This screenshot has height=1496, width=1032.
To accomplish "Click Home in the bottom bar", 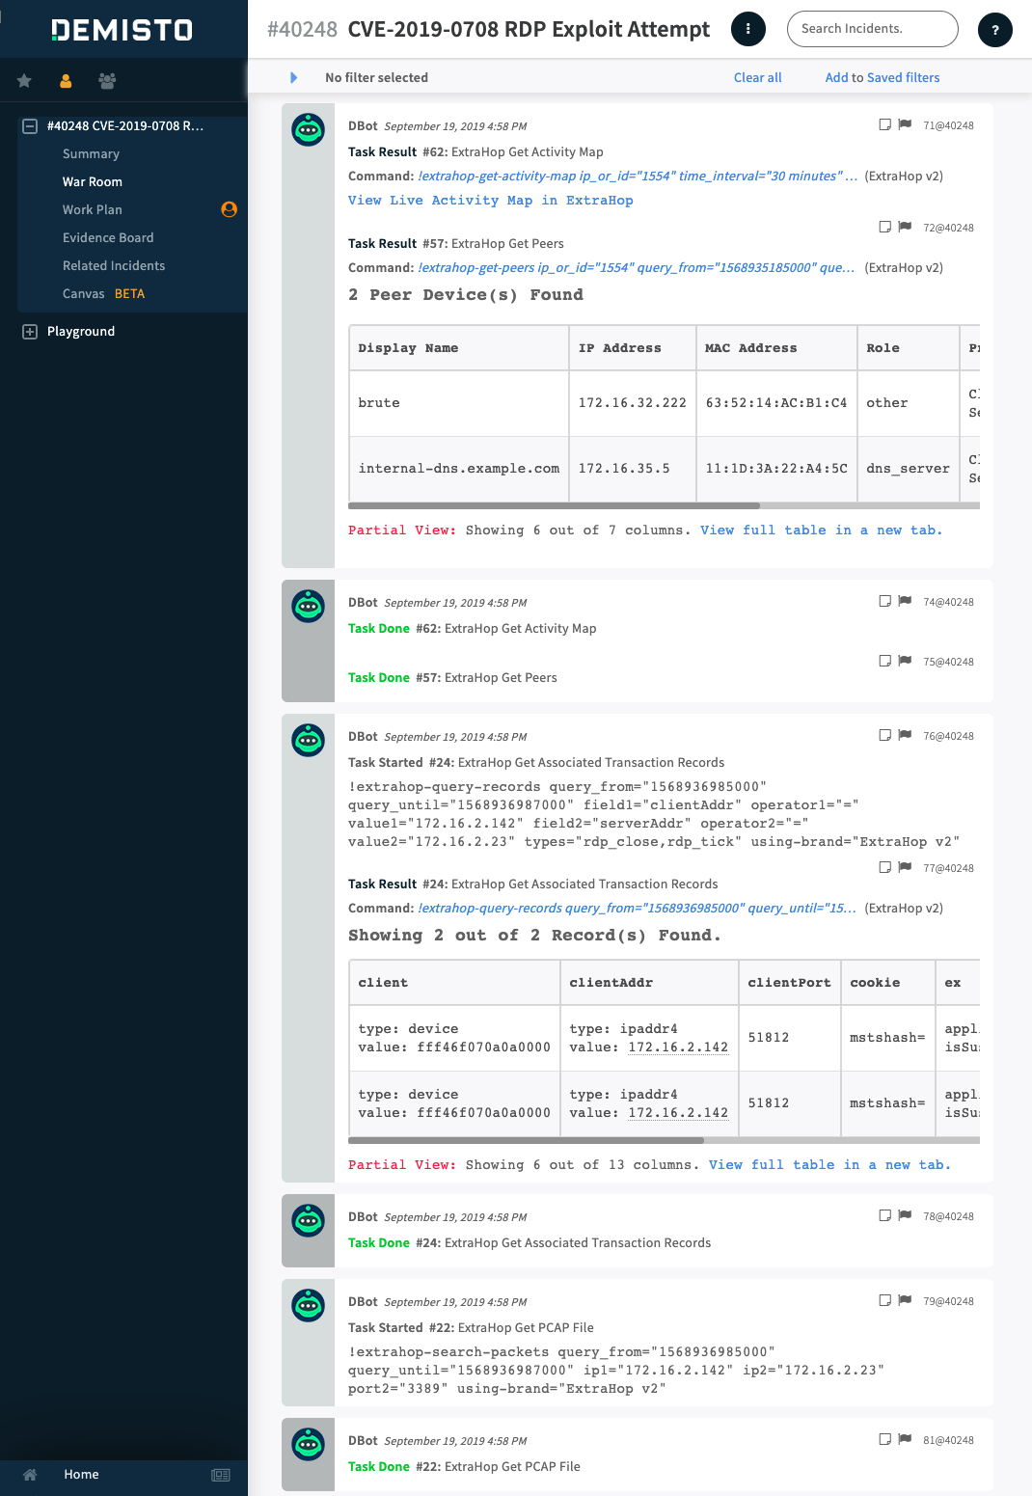I will pos(82,1474).
